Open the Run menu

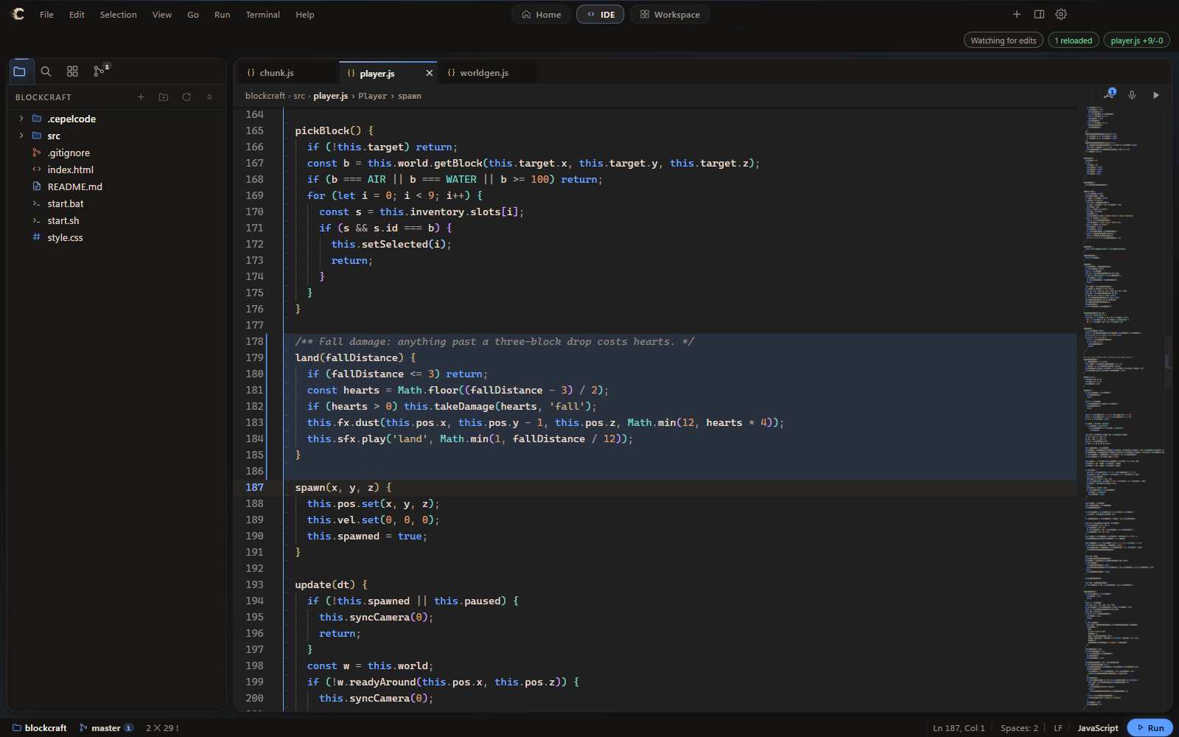pyautogui.click(x=222, y=15)
